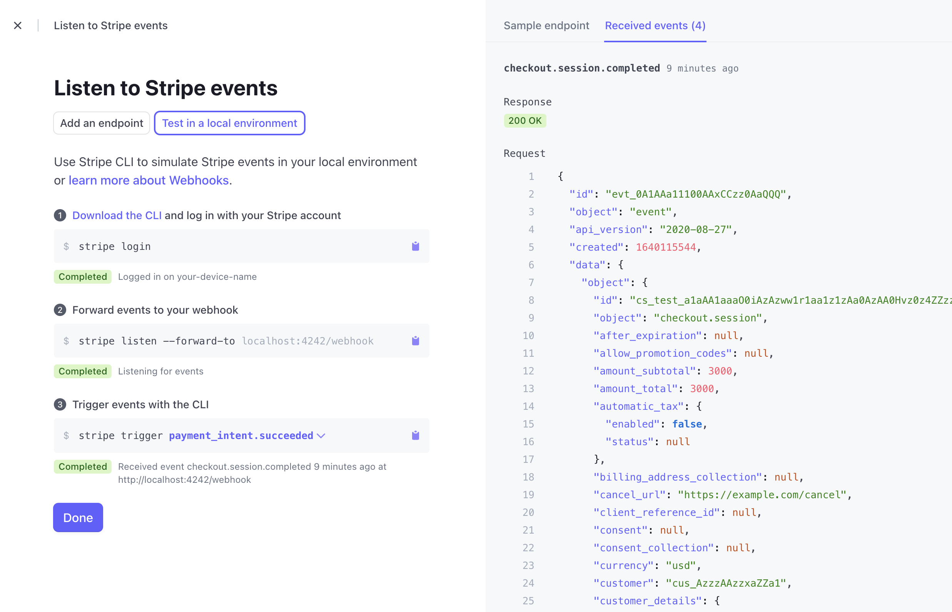The height and width of the screenshot is (612, 952).
Task: Open the payment_intent.succeeded event dropdown
Action: (x=247, y=436)
